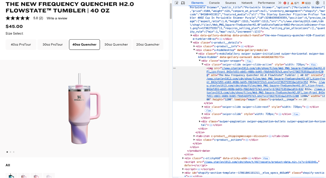Activate the element inspector picker icon
The image size is (326, 178).
point(176,3)
